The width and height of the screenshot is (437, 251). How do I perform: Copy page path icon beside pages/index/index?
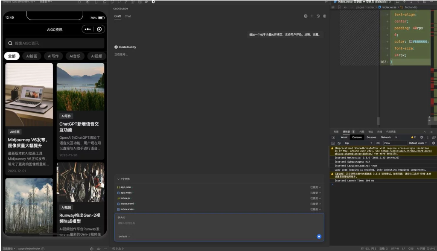click(43, 248)
